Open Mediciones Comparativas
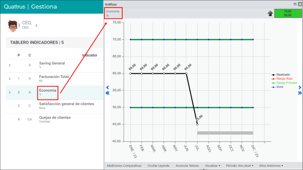The height and width of the screenshot is (170, 303). click(x=124, y=166)
